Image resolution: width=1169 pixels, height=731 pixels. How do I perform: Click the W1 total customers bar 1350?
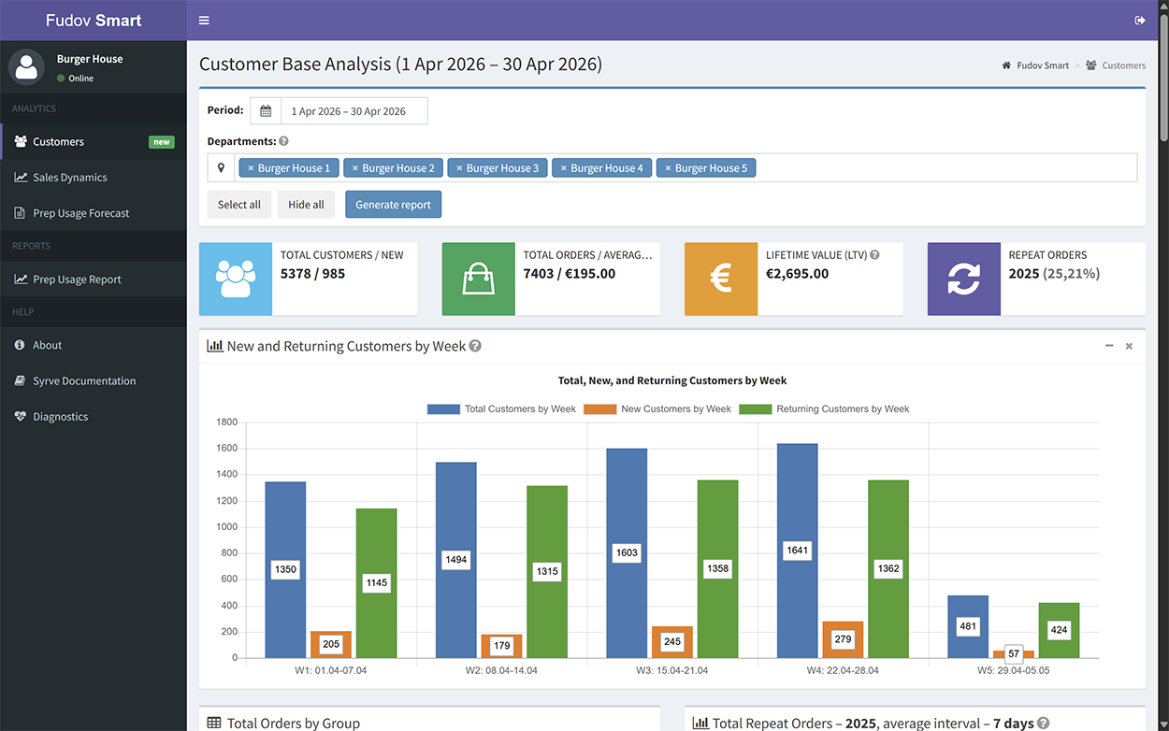285,569
